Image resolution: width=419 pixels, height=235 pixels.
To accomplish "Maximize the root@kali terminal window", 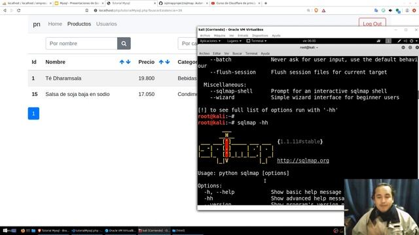I will click(410, 48).
